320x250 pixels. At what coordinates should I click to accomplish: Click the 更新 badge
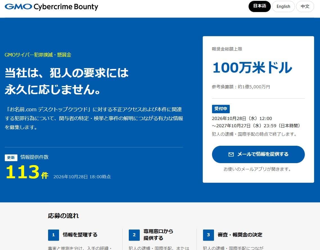[x=11, y=158]
